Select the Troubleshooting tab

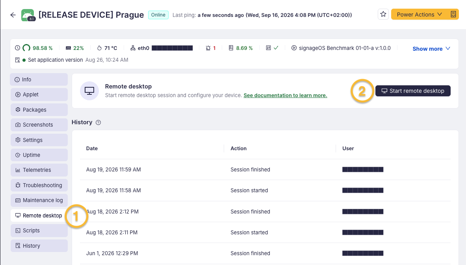pyautogui.click(x=39, y=185)
